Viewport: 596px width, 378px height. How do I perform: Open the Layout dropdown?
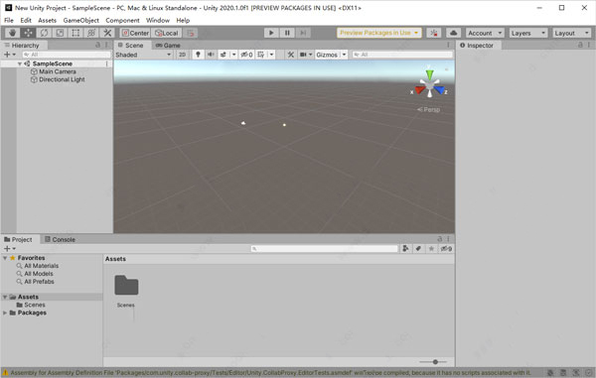(571, 33)
